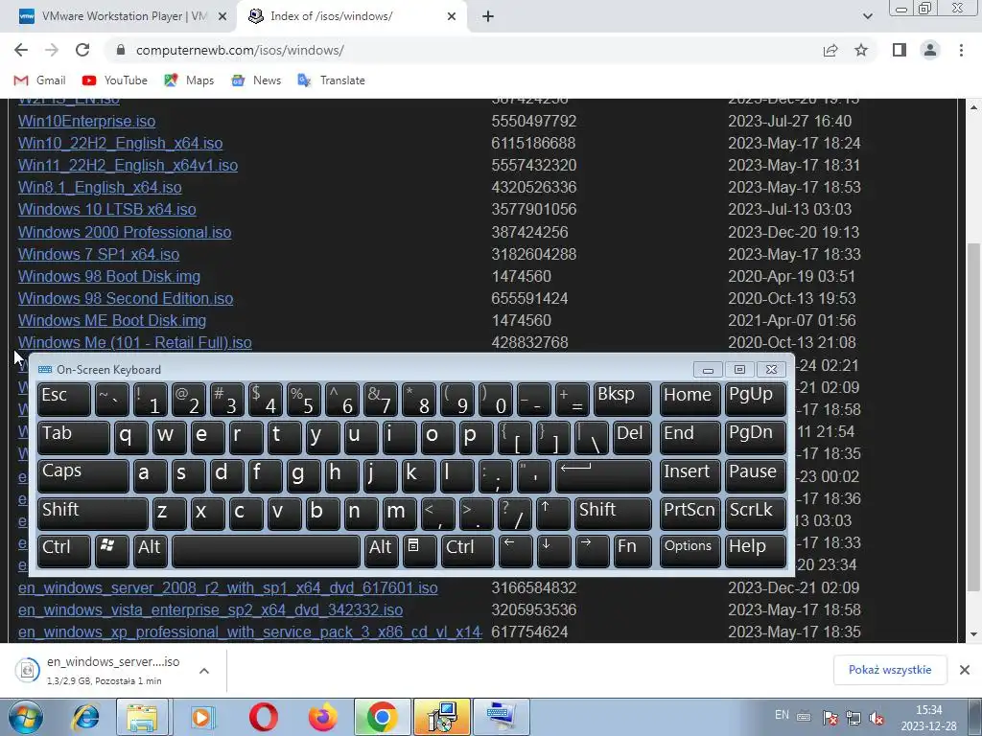
Task: Toggle the Fn key on On-Screen Keyboard
Action: 633,551
